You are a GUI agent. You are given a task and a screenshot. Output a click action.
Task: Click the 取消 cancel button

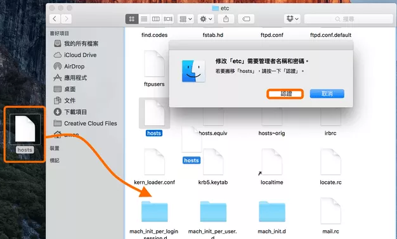click(x=327, y=94)
